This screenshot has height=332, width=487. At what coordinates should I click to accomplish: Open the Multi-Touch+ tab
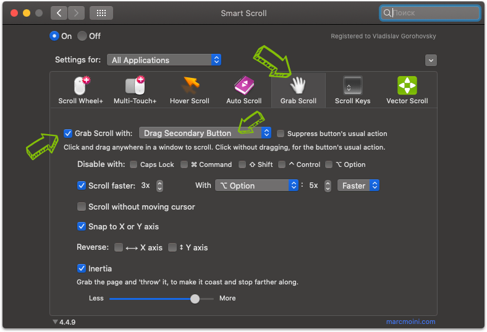[135, 90]
